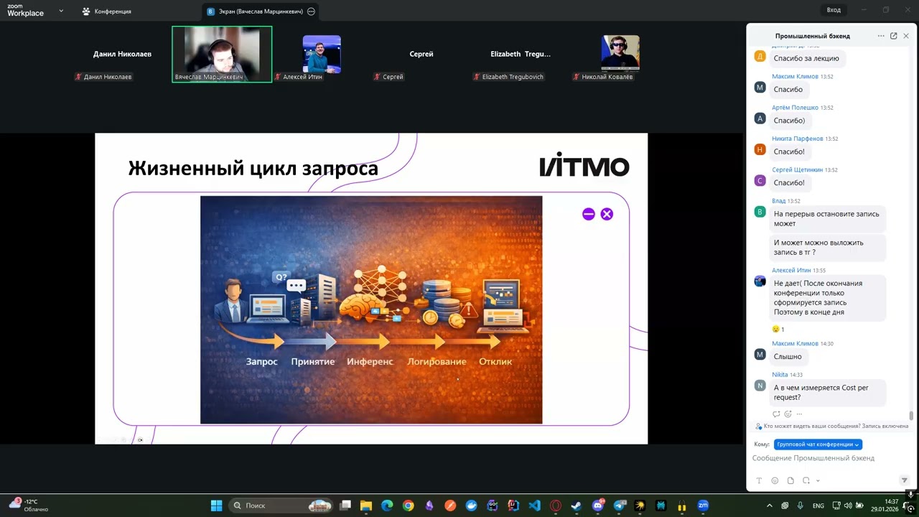Click the message 'Слышно'
Image resolution: width=919 pixels, height=517 pixels.
pyautogui.click(x=788, y=357)
